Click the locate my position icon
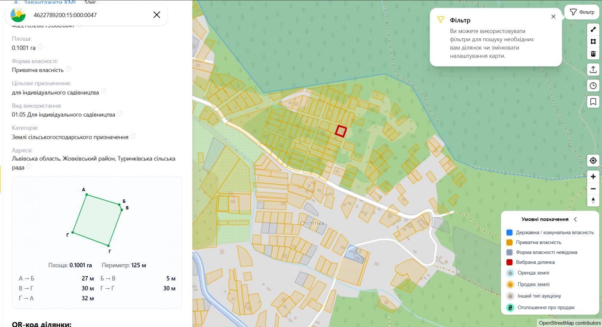Viewport: 602px width, 327px height. pyautogui.click(x=593, y=161)
